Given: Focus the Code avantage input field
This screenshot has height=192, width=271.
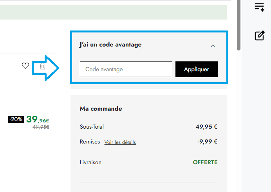Looking at the screenshot, I should [126, 69].
